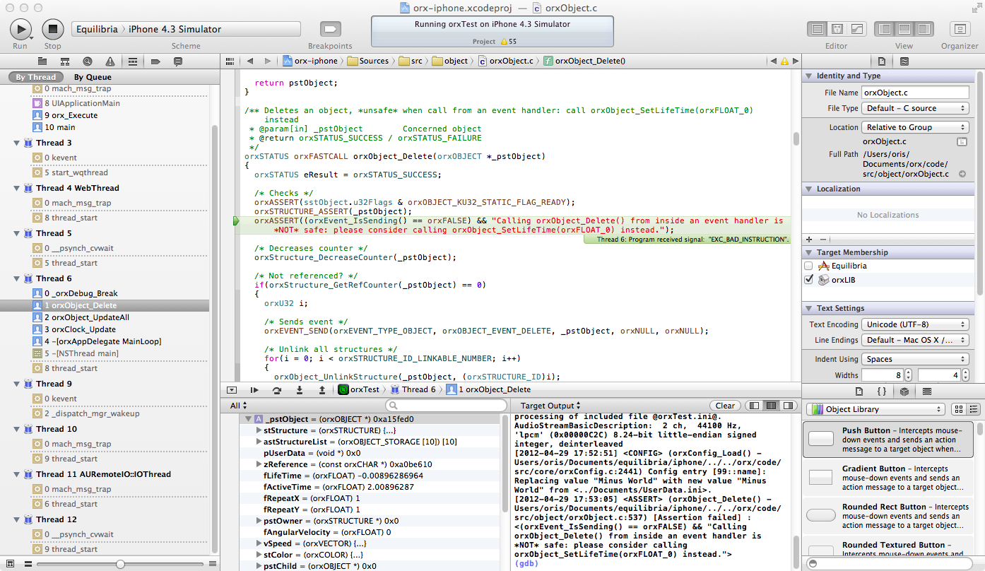Show the Issue navigator warning icon
The width and height of the screenshot is (985, 571).
point(110,61)
